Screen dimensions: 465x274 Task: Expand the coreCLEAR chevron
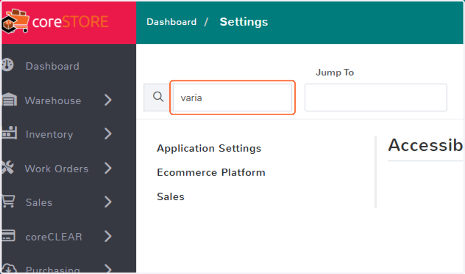click(108, 236)
